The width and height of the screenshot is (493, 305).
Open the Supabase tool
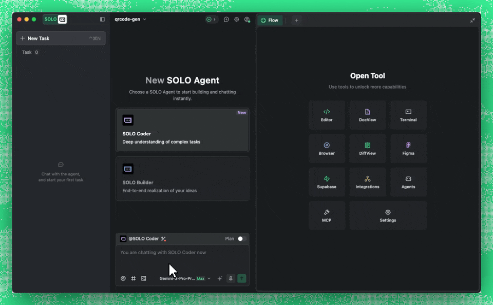[327, 182]
